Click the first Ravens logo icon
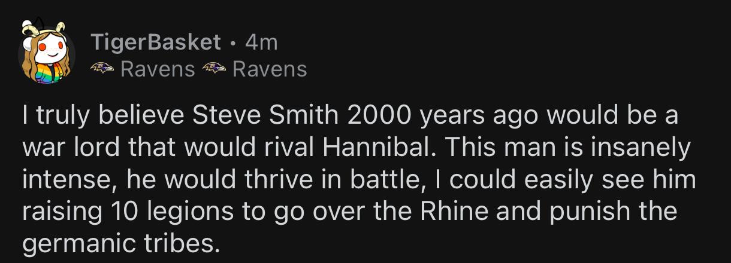Screen dimensions: 731x263 click(x=102, y=69)
